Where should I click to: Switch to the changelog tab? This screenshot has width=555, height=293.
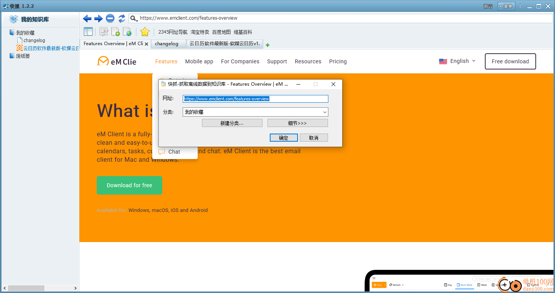(168, 44)
